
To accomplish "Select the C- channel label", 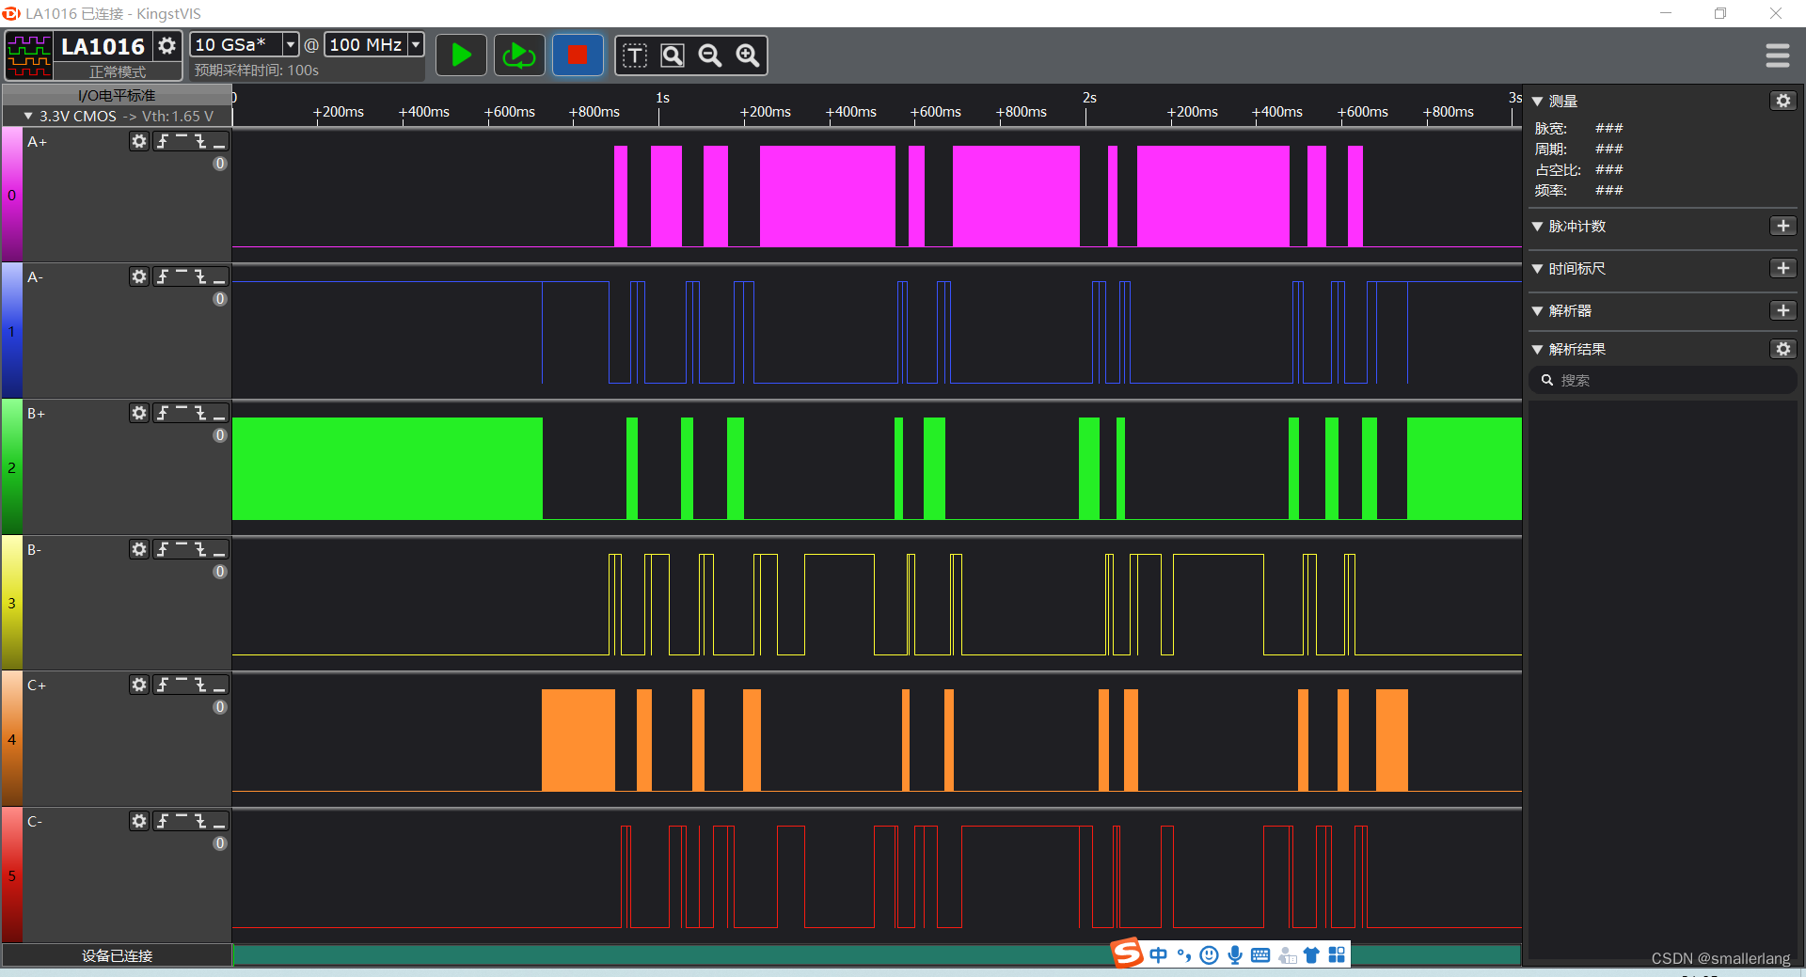I will tap(35, 822).
